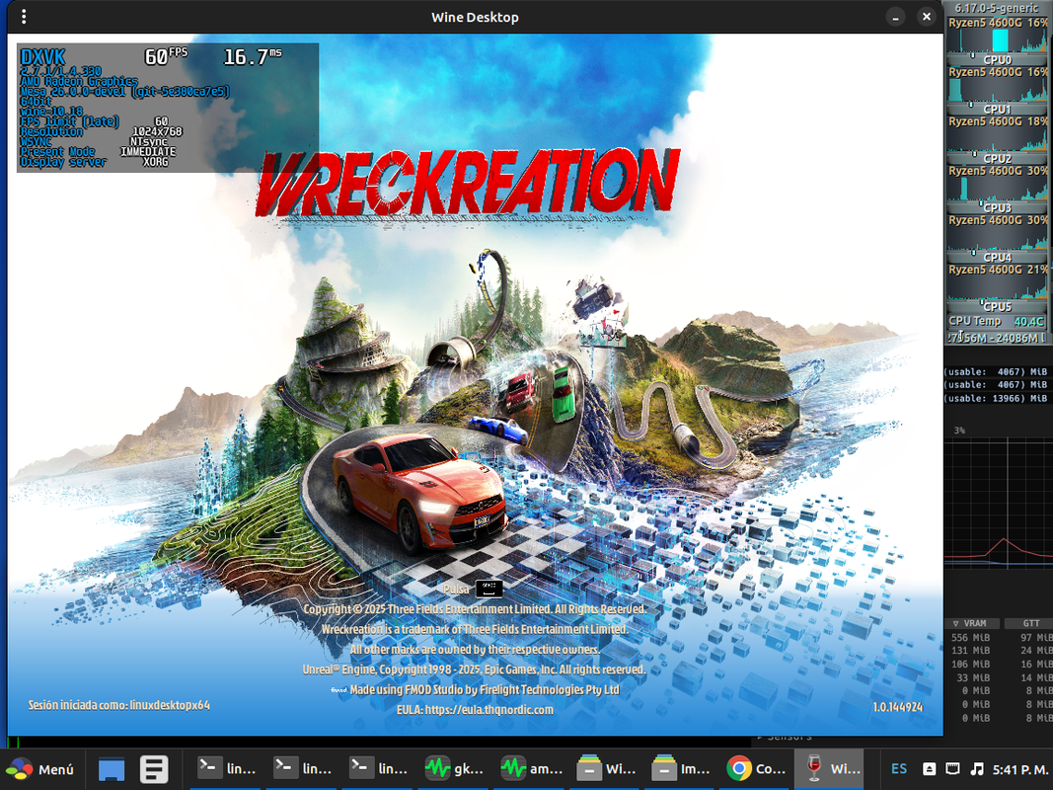1053x790 pixels.
Task: Click the Three Fields Entertainment copyright line
Action: pos(475,609)
